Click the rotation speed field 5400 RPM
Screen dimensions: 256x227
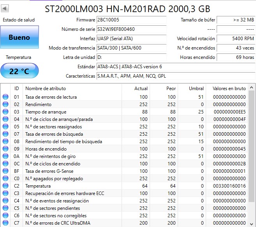[x=236, y=39]
